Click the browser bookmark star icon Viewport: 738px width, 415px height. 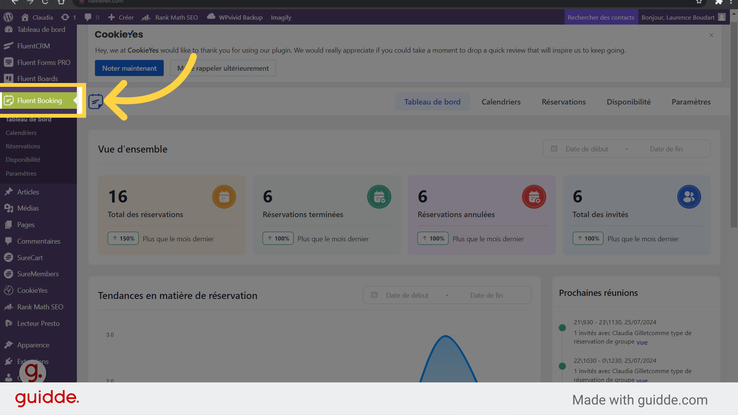click(699, 2)
